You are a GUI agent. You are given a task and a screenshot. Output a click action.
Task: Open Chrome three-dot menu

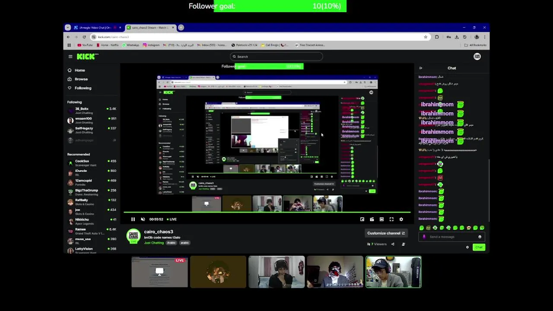click(x=485, y=37)
